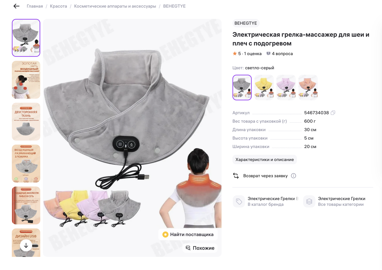Image resolution: width=382 pixels, height=270 pixels.
Task: Open the Красота breadcrumb
Action: point(59,6)
